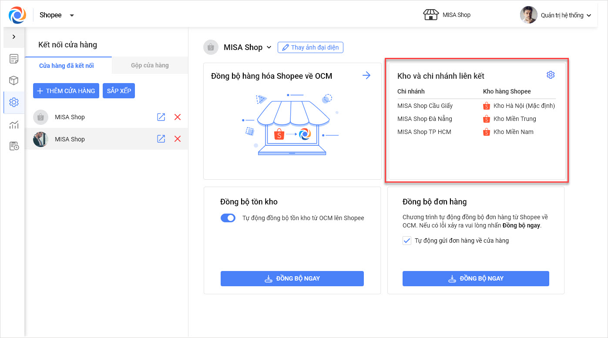Select the settings gear in left sidebar
608x338 pixels.
(14, 102)
